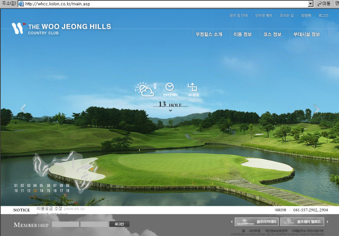Viewport: 339px width, 236px height.
Task: Open the 골프아카데미 Leadbetter banner
Action: (257, 221)
